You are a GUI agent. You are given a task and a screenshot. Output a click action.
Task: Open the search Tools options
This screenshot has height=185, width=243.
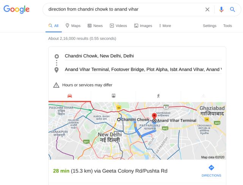tap(227, 26)
